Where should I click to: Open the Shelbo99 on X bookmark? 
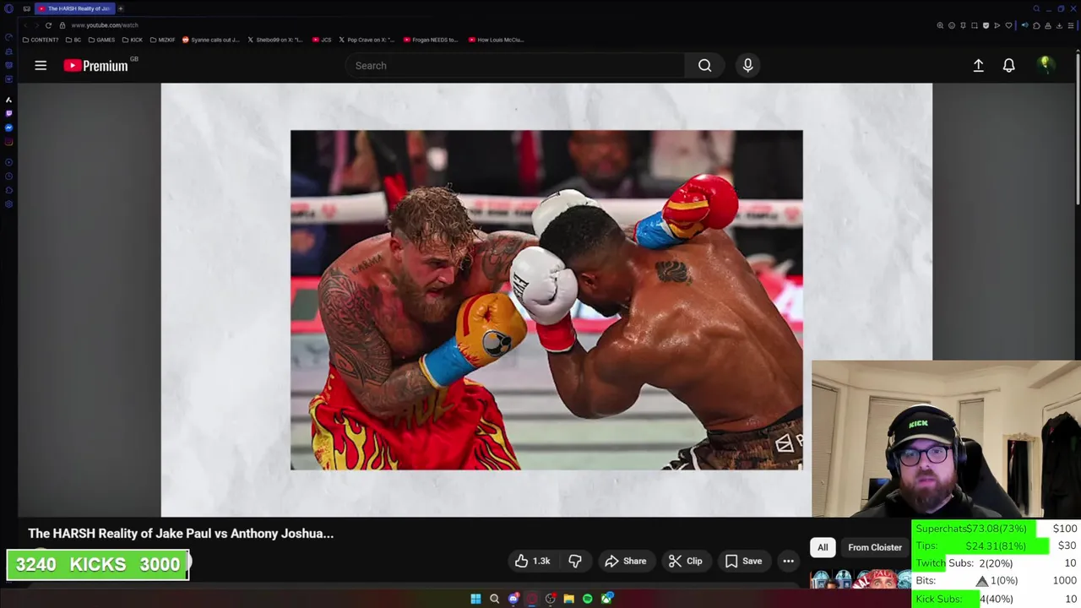click(275, 40)
